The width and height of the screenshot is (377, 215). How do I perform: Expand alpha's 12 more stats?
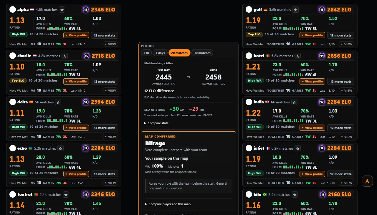[105, 35]
